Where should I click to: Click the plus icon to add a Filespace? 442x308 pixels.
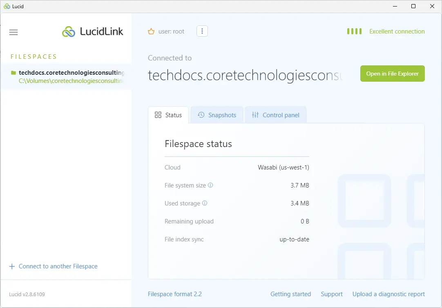tap(12, 266)
